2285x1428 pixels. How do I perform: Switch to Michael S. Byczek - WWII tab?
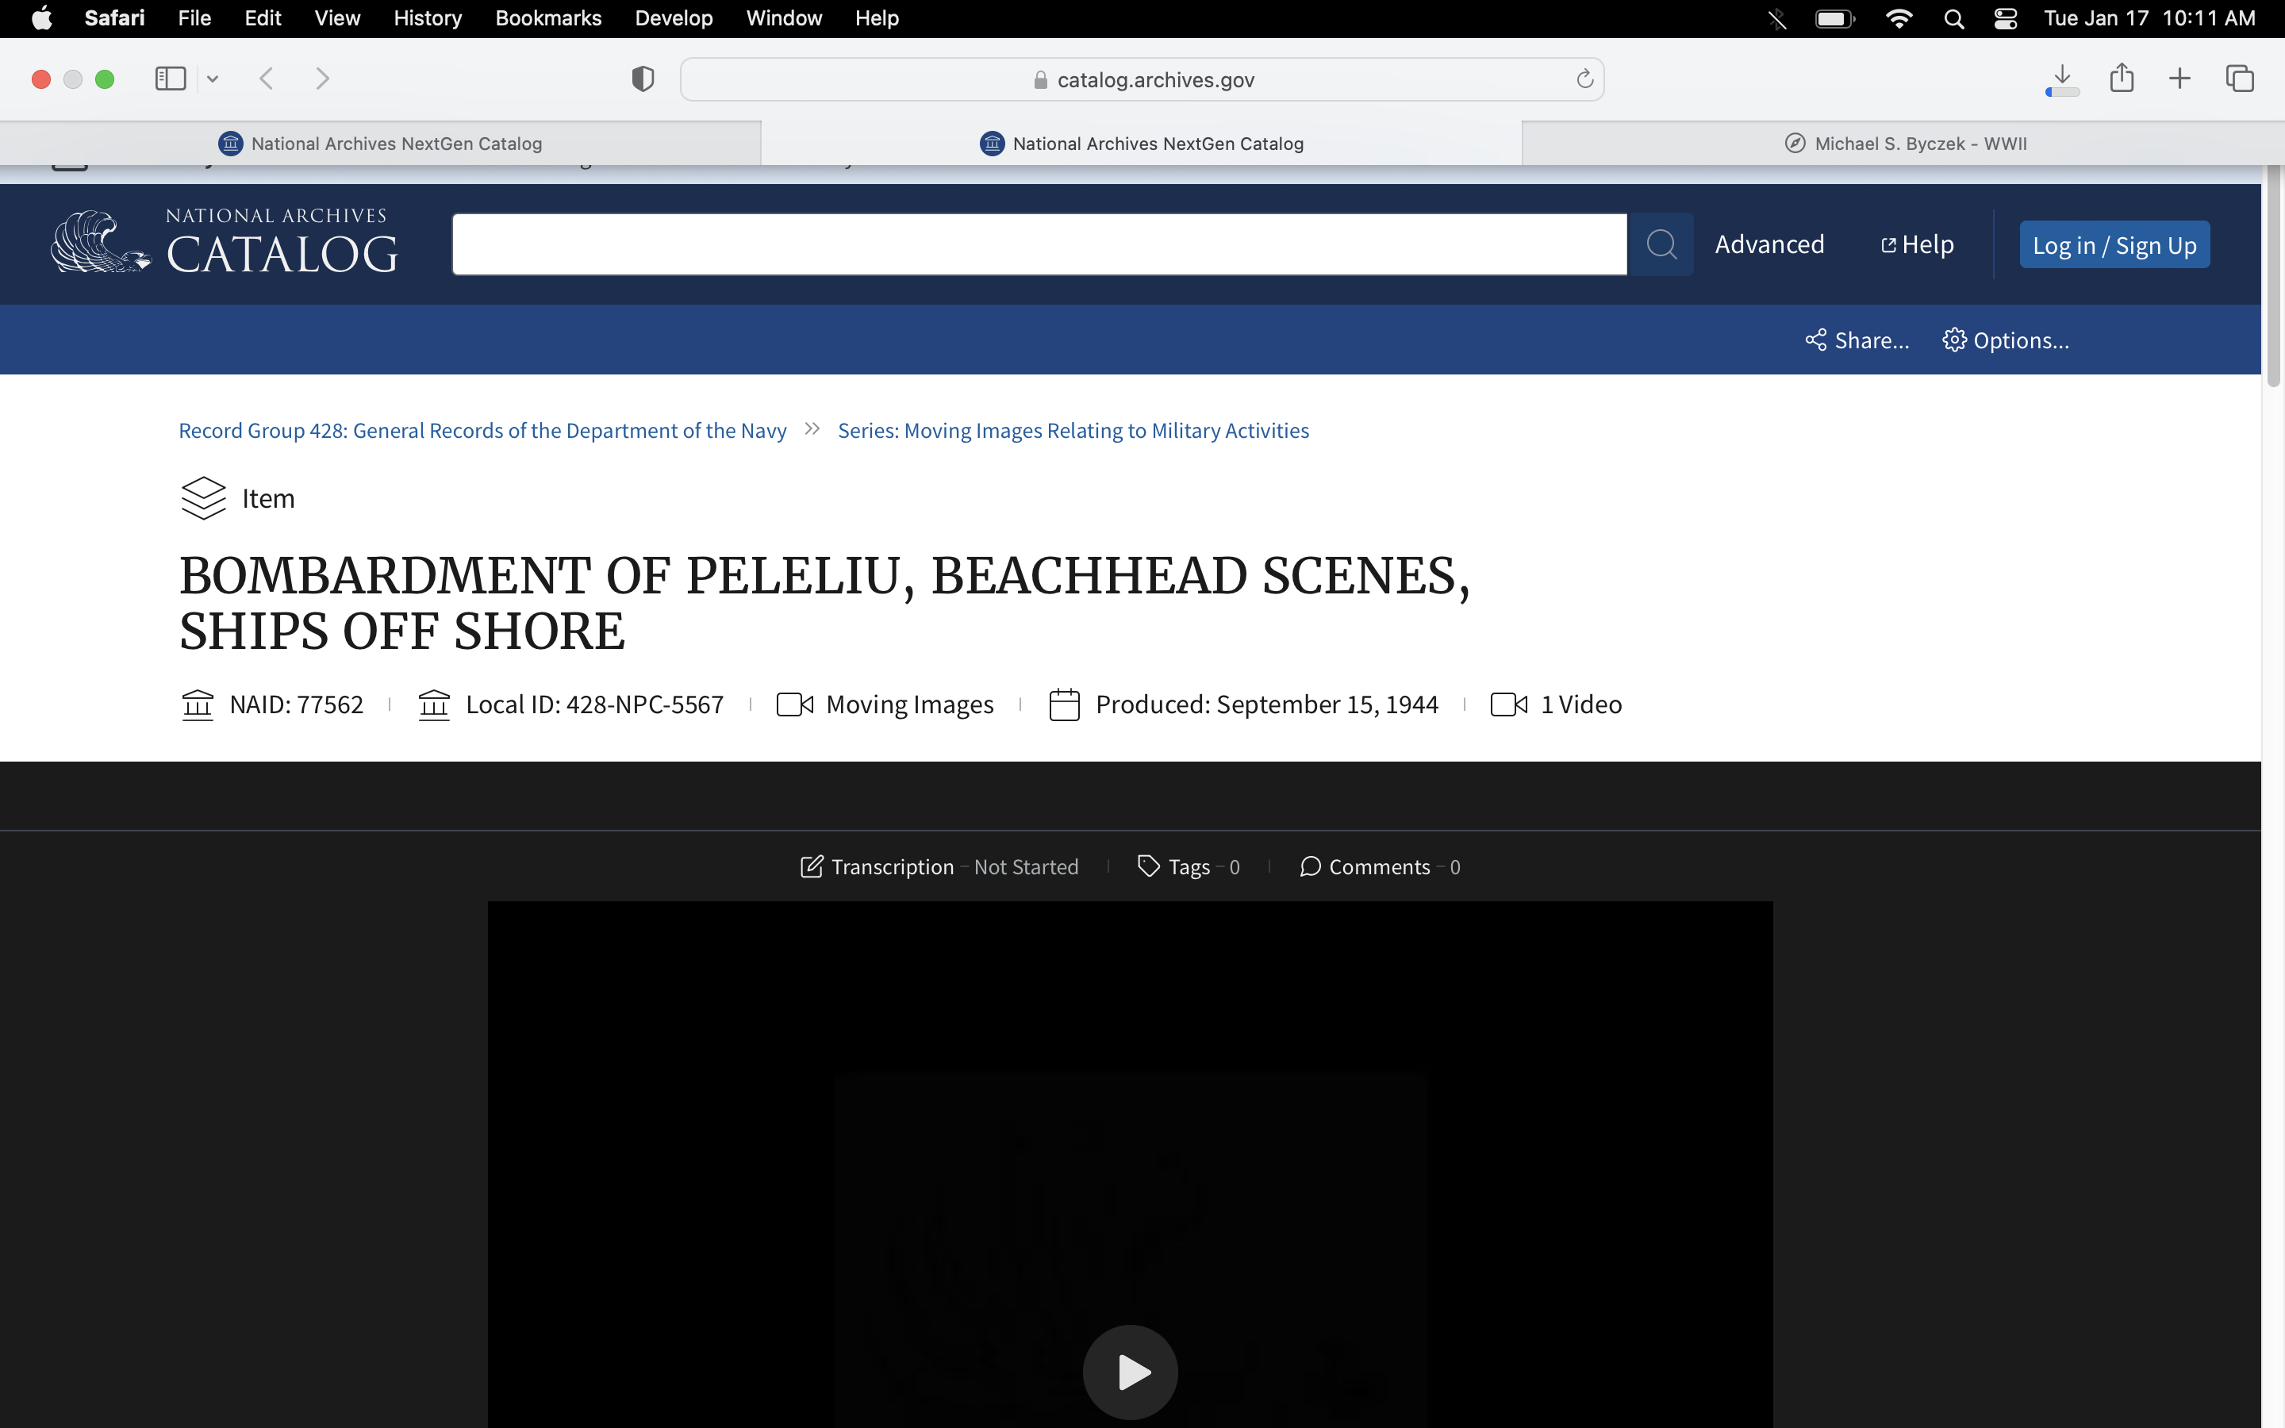pos(1904,144)
